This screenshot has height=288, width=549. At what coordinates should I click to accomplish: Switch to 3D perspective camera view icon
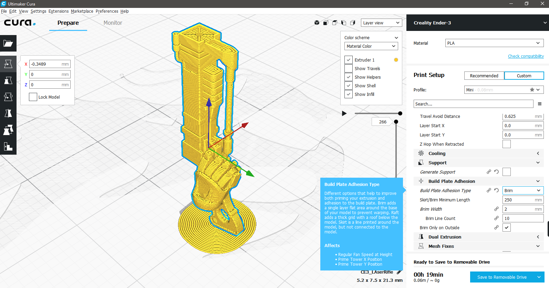pos(317,23)
